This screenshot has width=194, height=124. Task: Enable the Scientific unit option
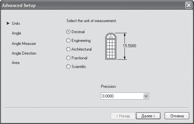[x=68, y=67]
